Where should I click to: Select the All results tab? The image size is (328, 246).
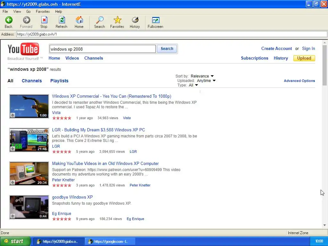coord(11,81)
